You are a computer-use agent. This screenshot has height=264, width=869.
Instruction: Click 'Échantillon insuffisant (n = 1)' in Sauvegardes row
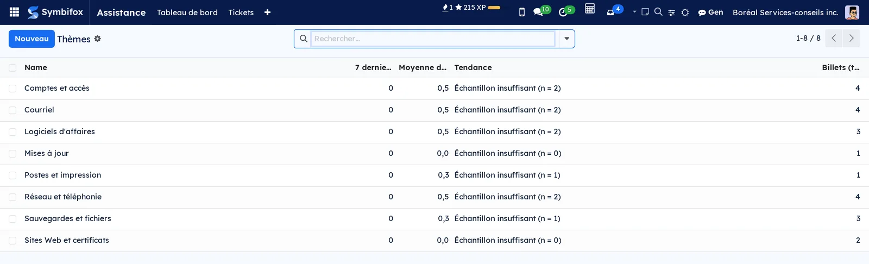point(507,218)
